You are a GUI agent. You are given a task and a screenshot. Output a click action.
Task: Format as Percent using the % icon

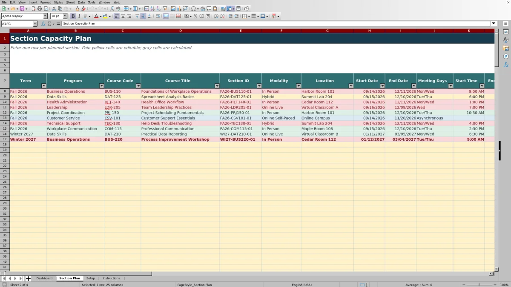tap(195, 16)
